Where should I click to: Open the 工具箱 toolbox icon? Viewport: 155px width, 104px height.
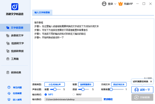pos(8,59)
